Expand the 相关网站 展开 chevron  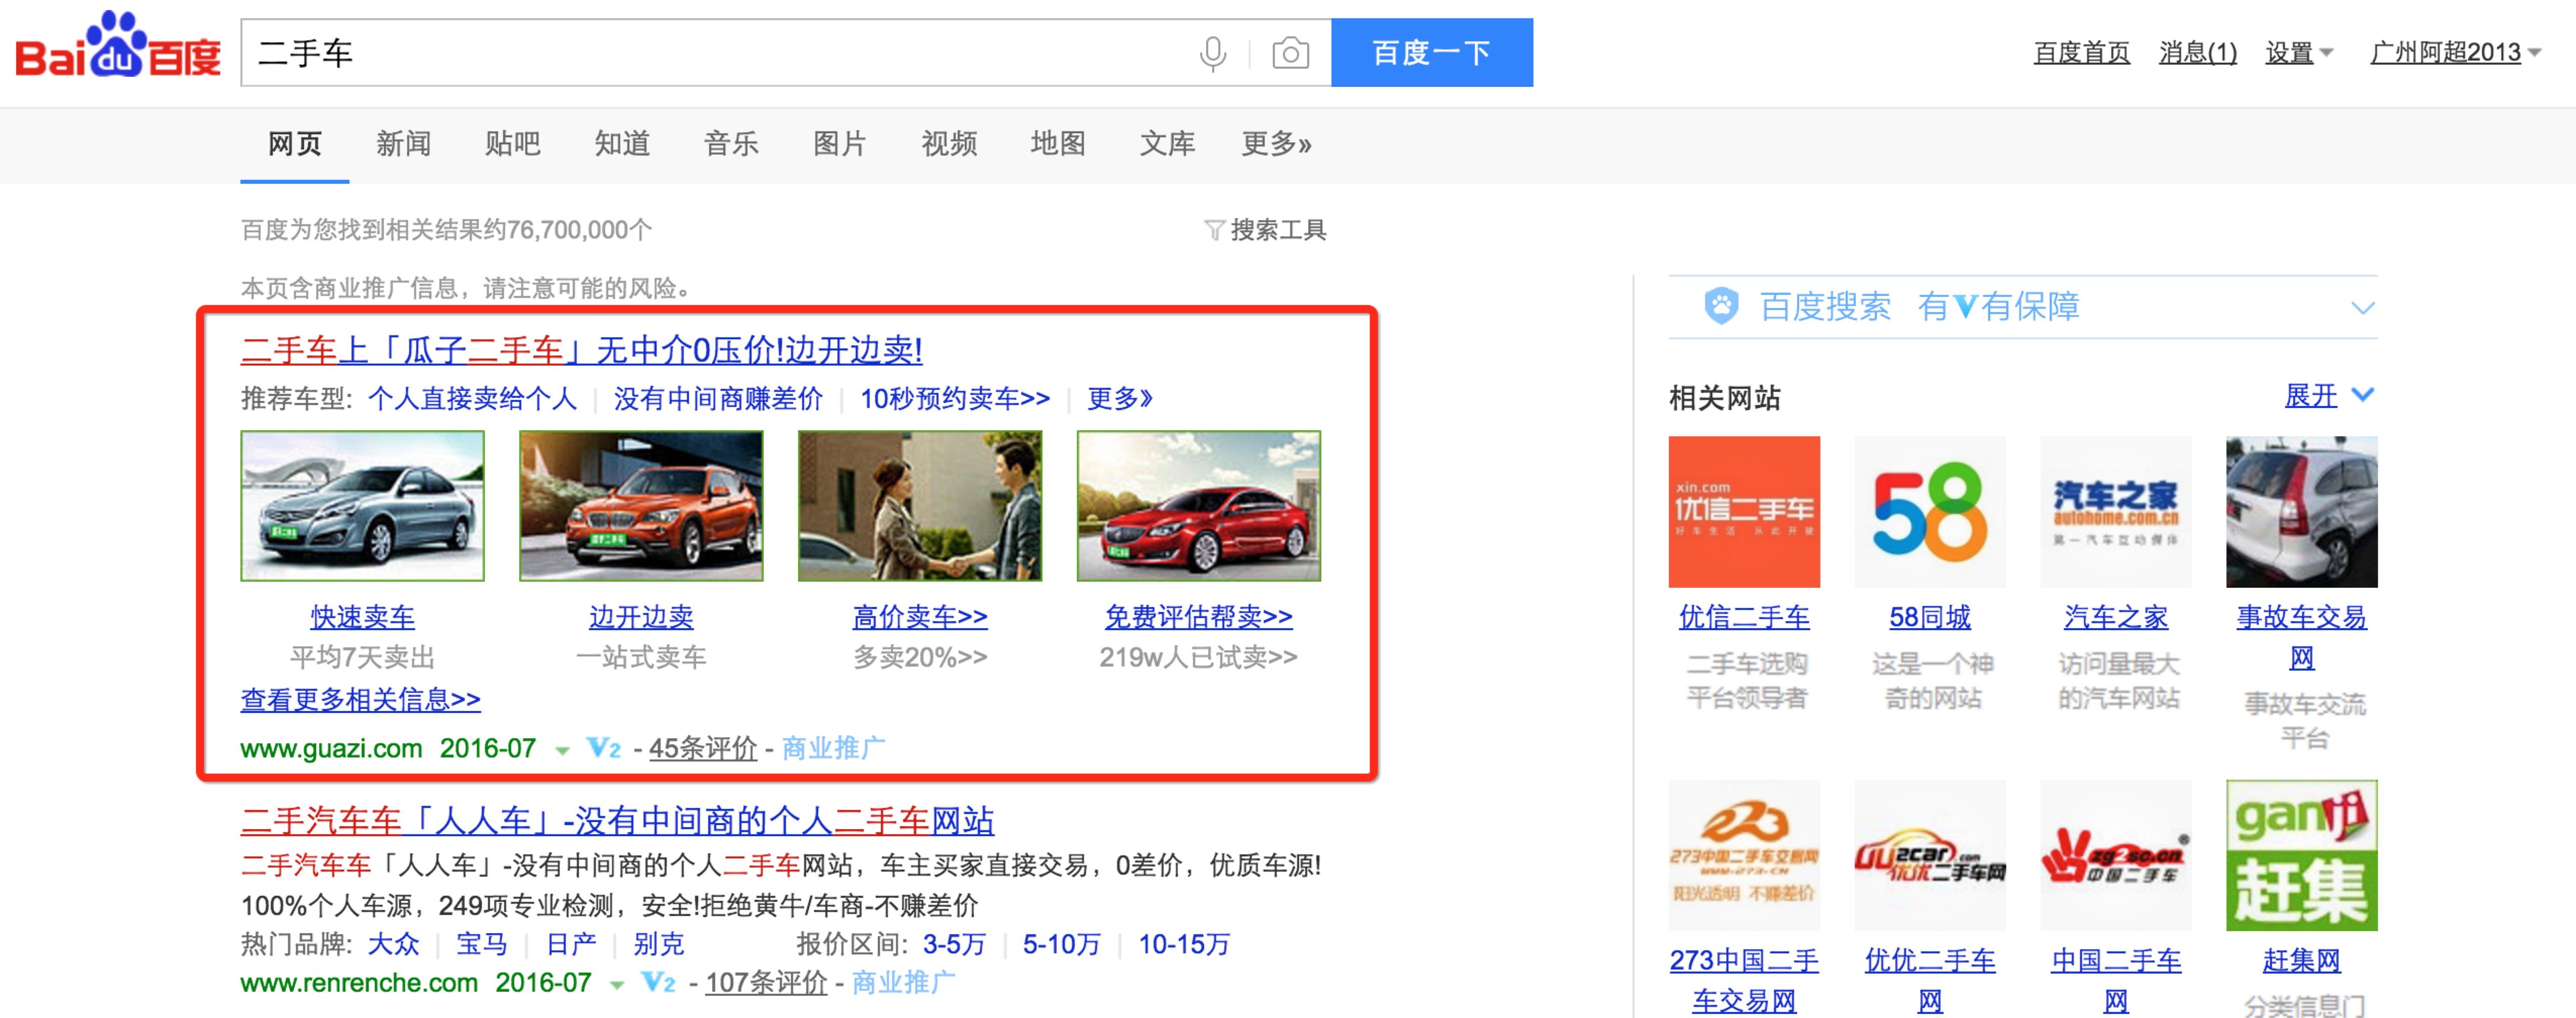click(x=2362, y=395)
